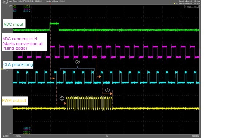Click the bracket spanning CLA processing pulses
The height and width of the screenshot is (138, 225).
(x=77, y=69)
